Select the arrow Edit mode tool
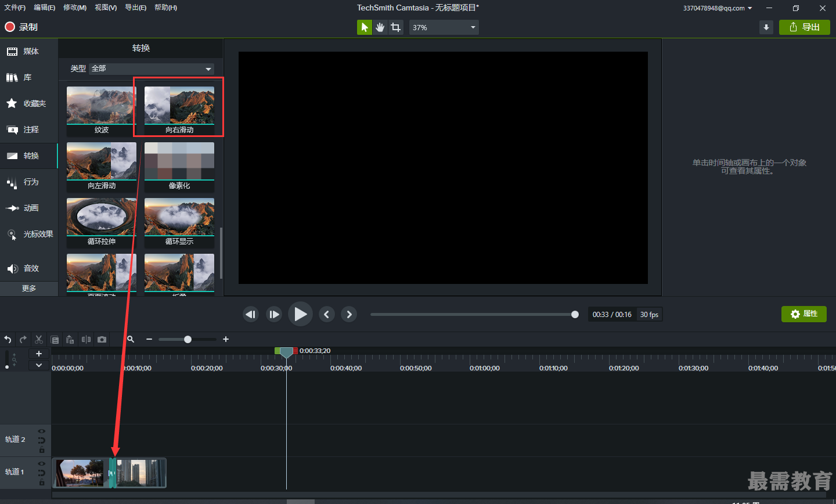The image size is (836, 504). tap(365, 27)
